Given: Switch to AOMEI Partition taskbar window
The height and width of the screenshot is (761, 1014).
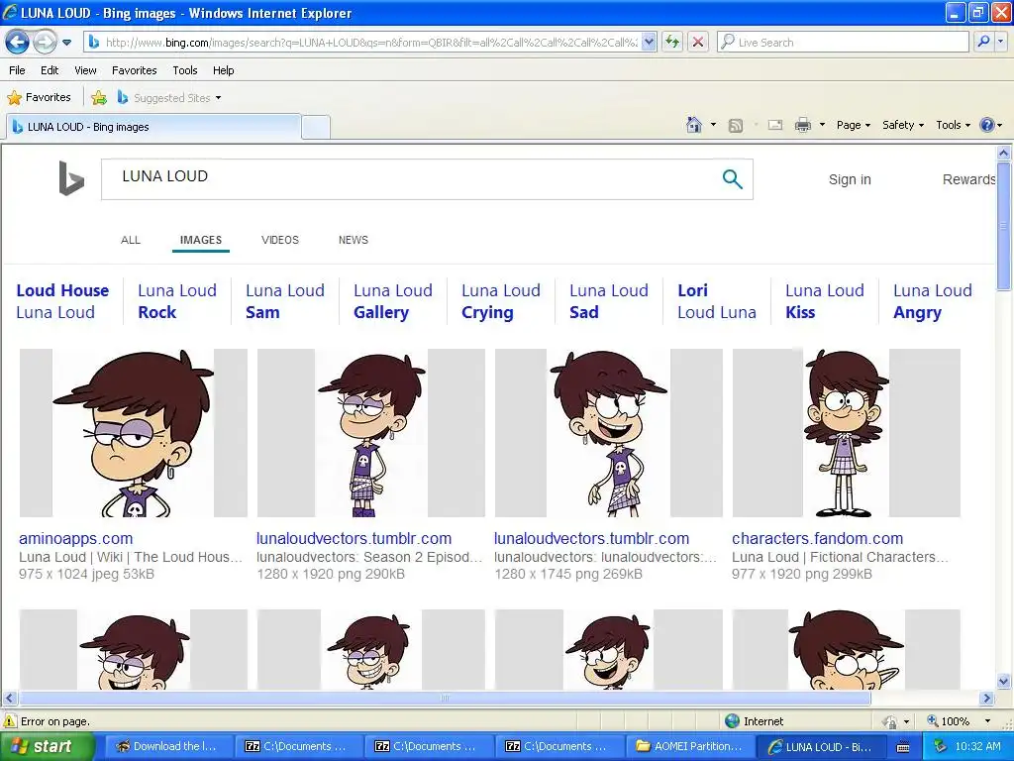Looking at the screenshot, I should point(689,746).
